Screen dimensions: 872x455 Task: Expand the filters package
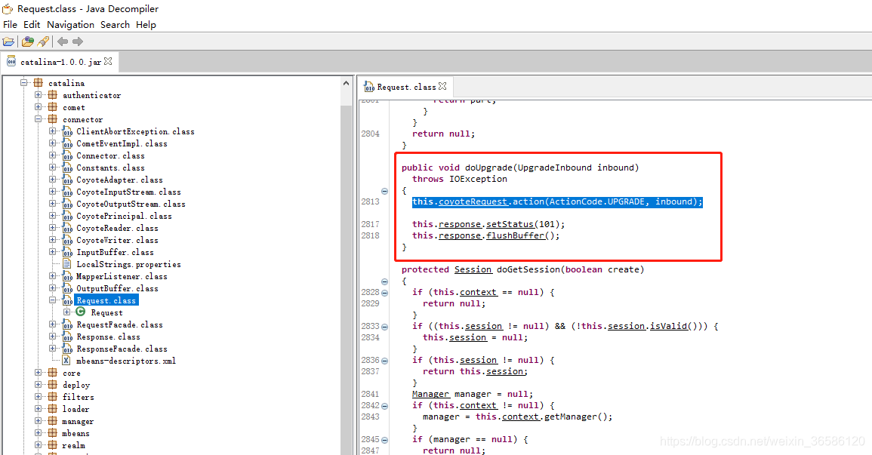[39, 397]
